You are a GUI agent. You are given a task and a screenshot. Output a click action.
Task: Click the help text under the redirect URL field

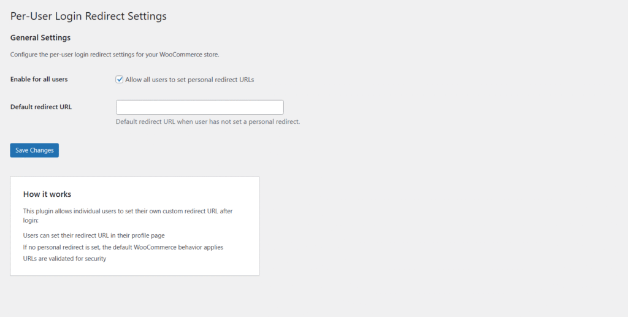207,121
